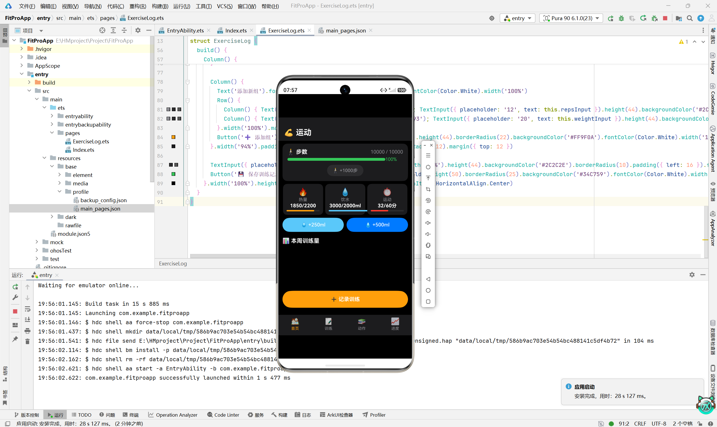Close the ExerciseLog.ets tab
This screenshot has width=717, height=427.
point(309,30)
